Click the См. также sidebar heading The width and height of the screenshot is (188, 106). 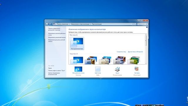[51, 66]
